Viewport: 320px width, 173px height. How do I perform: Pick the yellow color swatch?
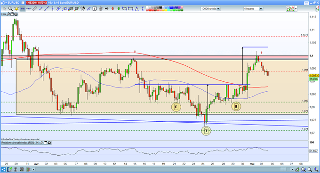[166, 10]
